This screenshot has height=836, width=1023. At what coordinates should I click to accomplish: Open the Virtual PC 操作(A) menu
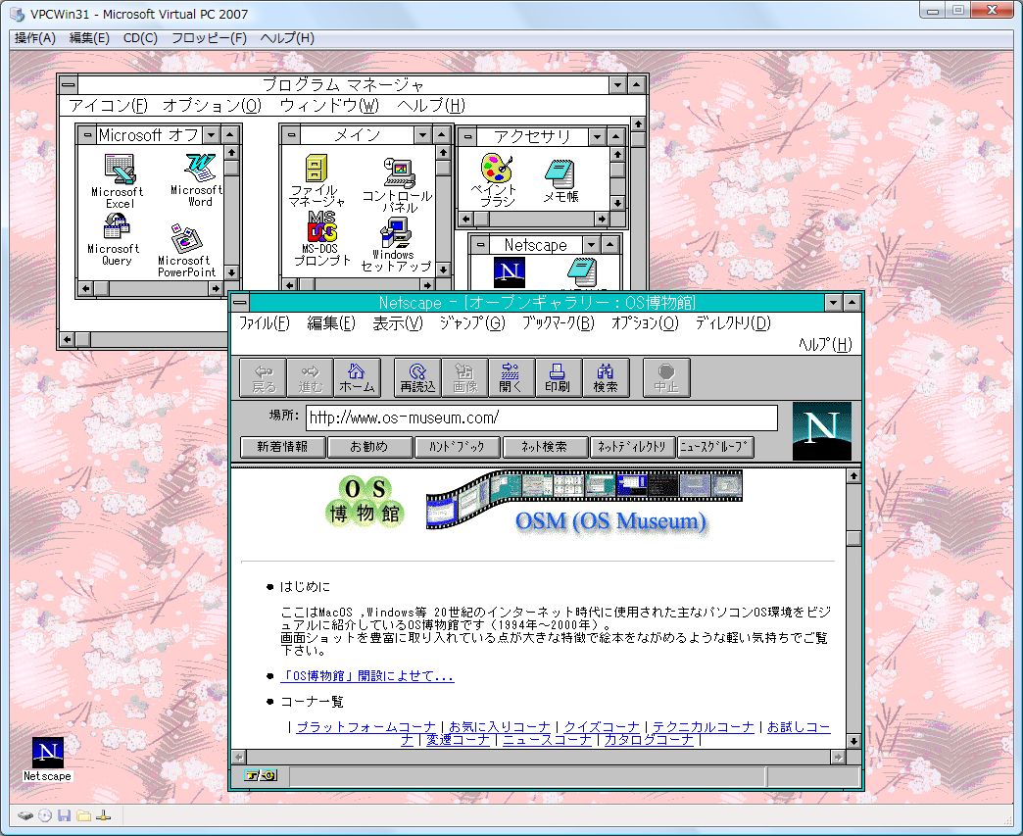(35, 38)
